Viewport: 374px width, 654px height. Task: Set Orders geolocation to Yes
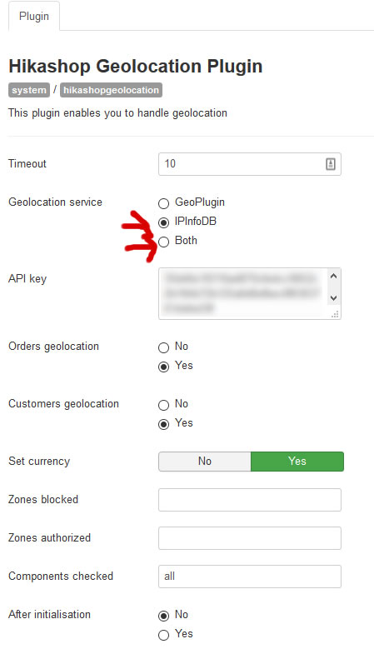tap(163, 367)
